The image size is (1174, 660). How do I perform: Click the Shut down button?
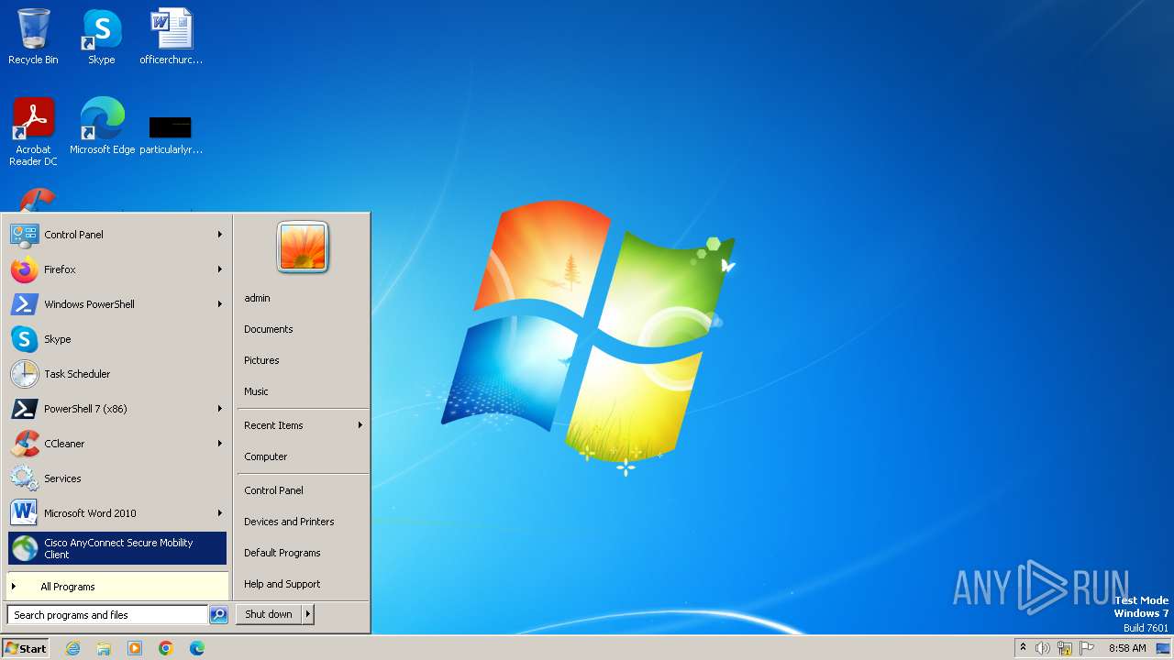tap(269, 615)
